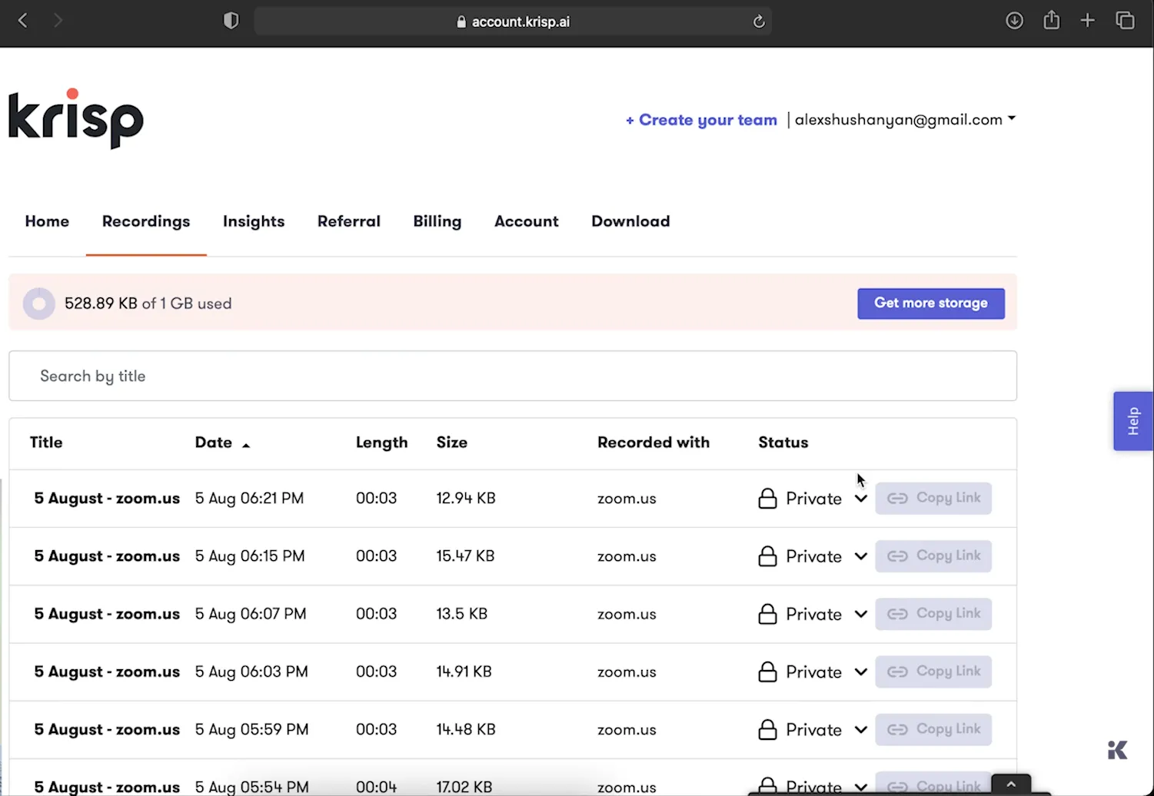Image resolution: width=1154 pixels, height=796 pixels.
Task: Open the privacy shield icon in toolbar
Action: pyautogui.click(x=231, y=21)
